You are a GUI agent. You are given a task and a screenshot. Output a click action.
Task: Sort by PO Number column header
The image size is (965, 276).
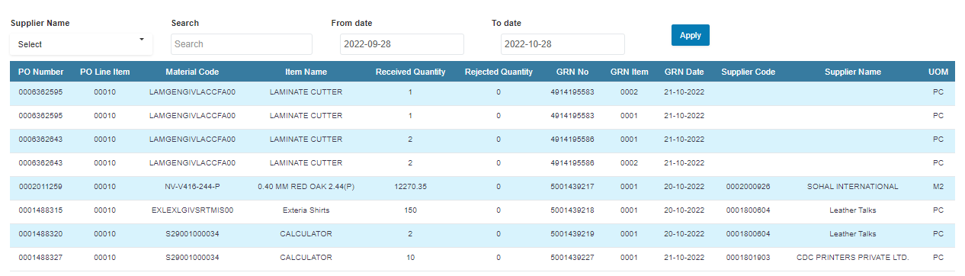(x=40, y=72)
